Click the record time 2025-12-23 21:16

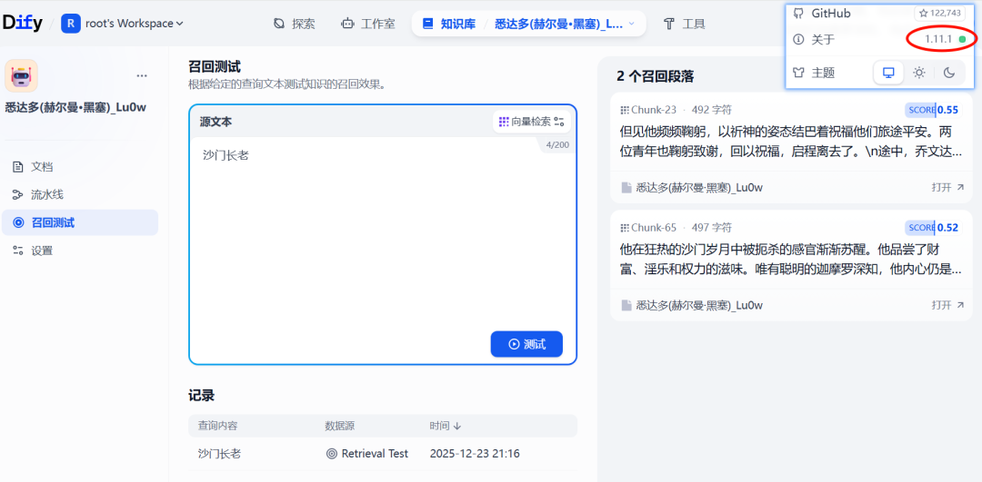point(475,453)
